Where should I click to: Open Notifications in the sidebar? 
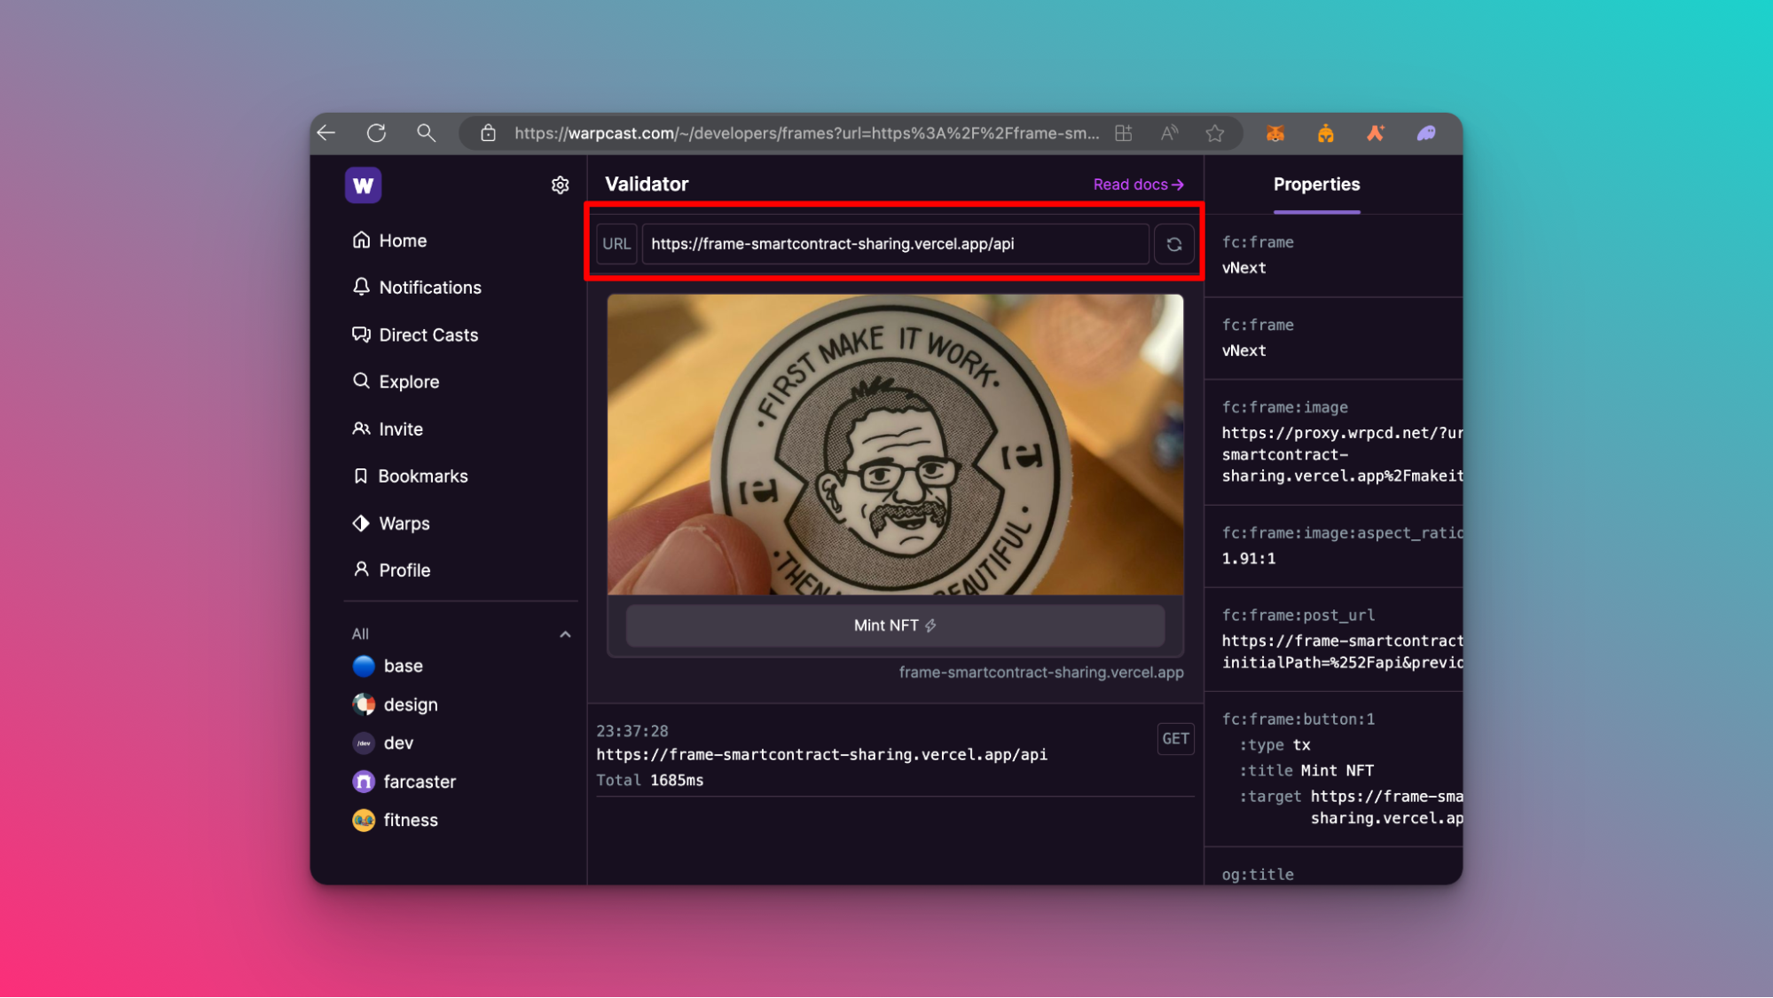click(x=430, y=287)
